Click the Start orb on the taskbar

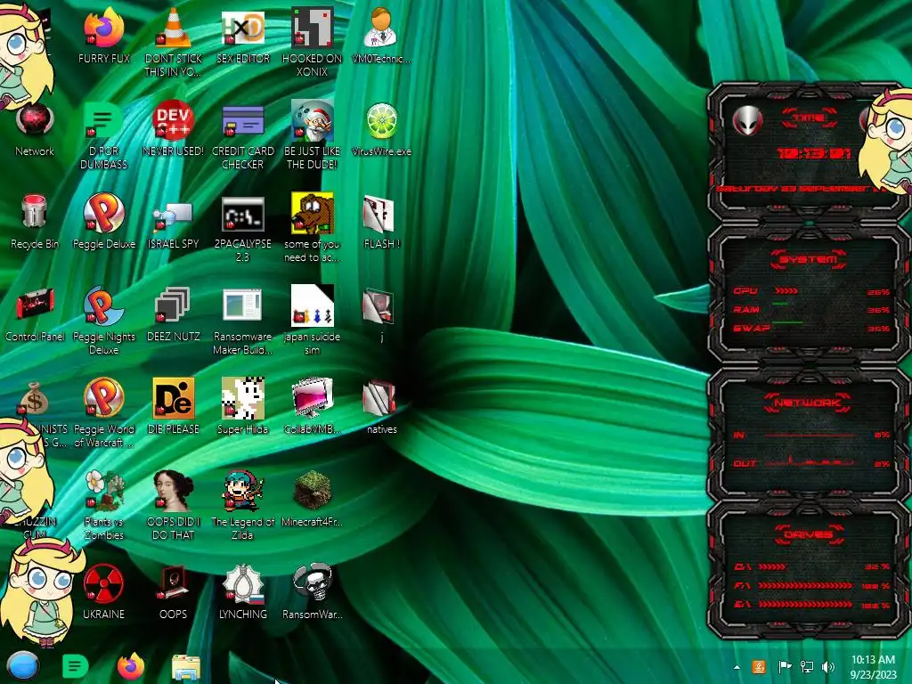coord(22,666)
